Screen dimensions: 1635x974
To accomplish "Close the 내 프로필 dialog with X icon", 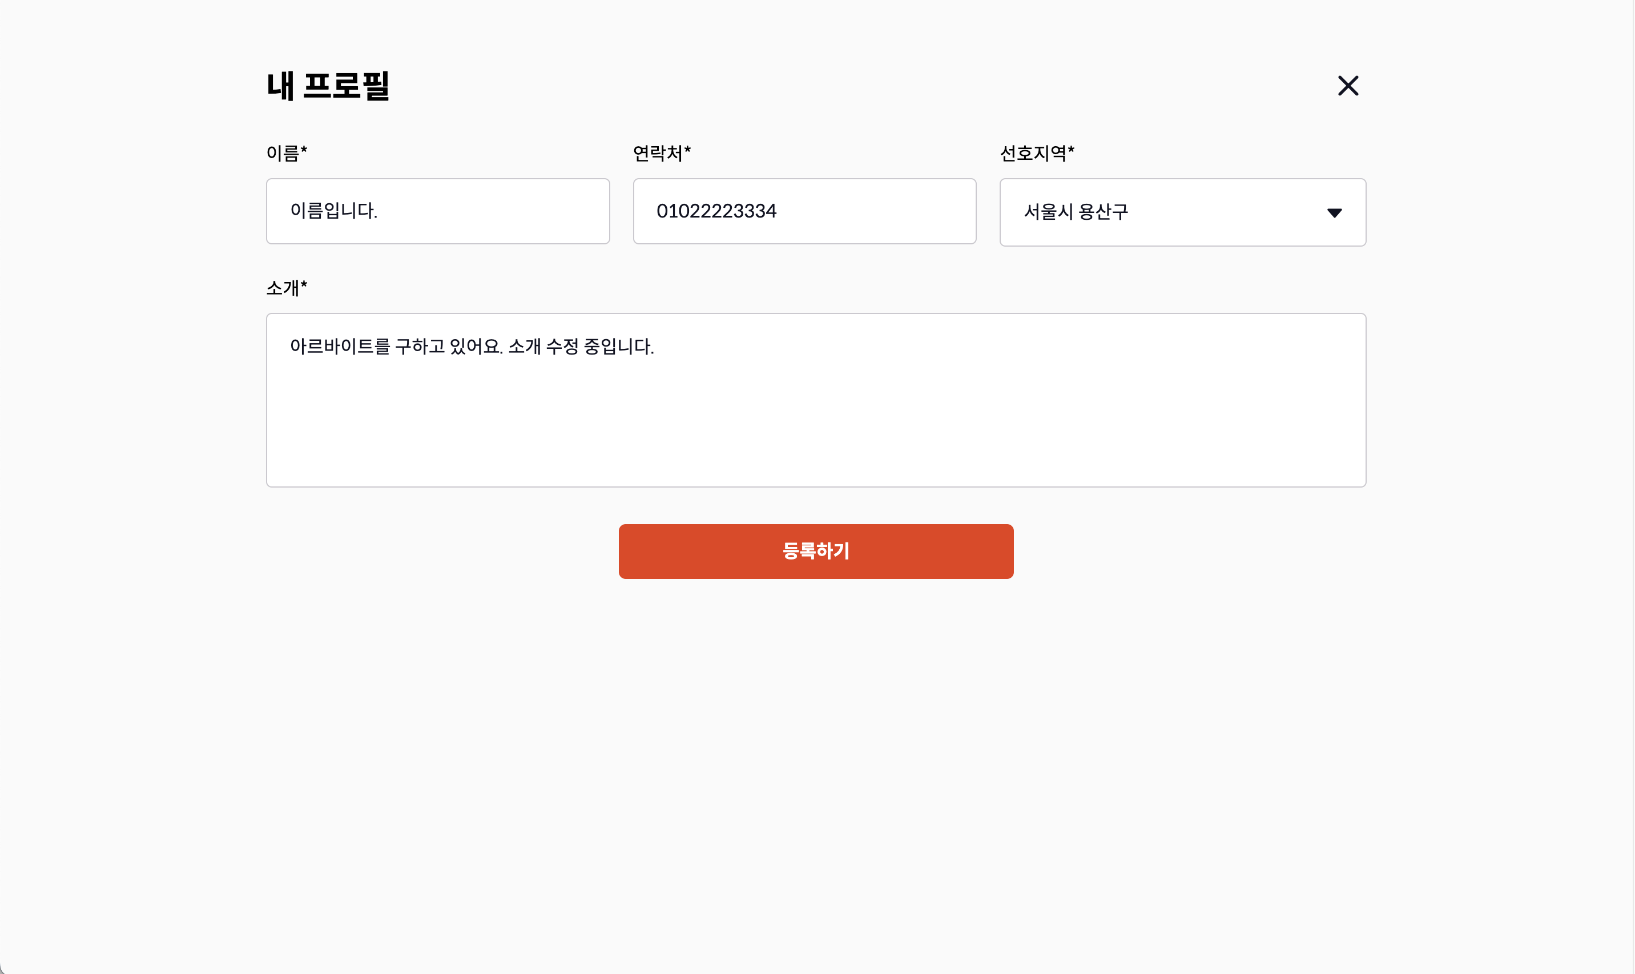I will [1348, 85].
